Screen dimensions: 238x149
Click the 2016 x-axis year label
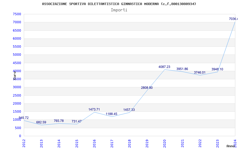(x=94, y=143)
